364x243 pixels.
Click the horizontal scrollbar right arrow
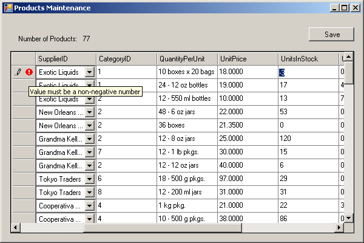[x=339, y=228]
